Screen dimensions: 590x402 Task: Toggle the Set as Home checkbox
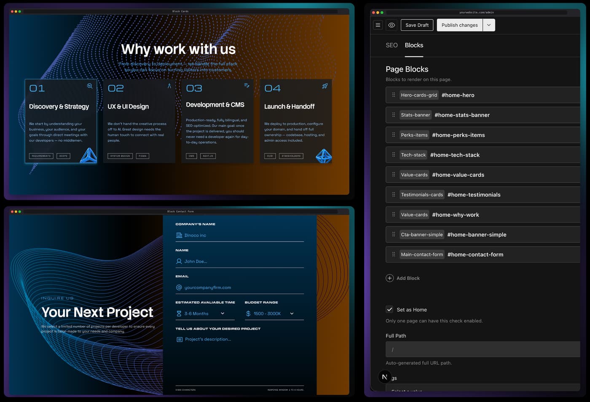[389, 309]
